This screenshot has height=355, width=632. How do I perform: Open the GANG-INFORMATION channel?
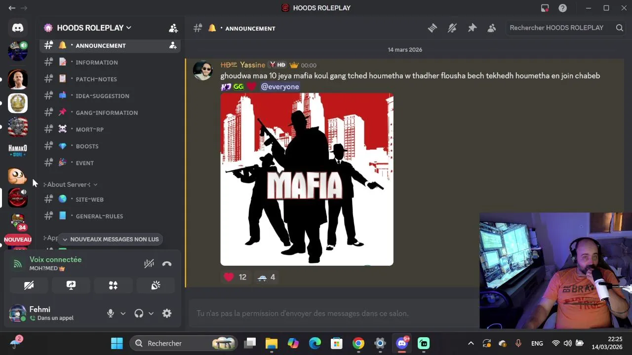110,112
